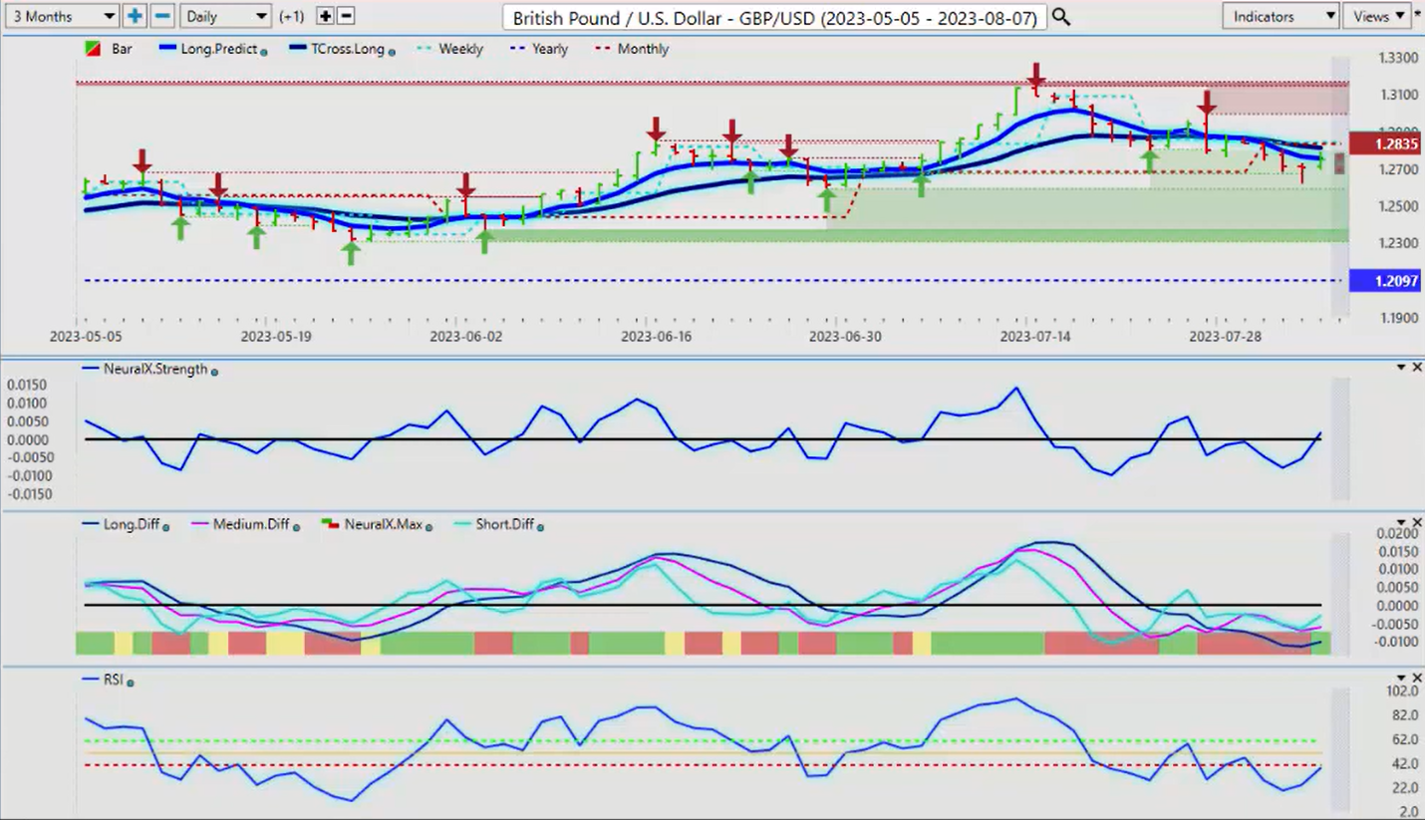Viewport: 1425px width, 820px height.
Task: Click the RSI settings dot
Action: 131,683
